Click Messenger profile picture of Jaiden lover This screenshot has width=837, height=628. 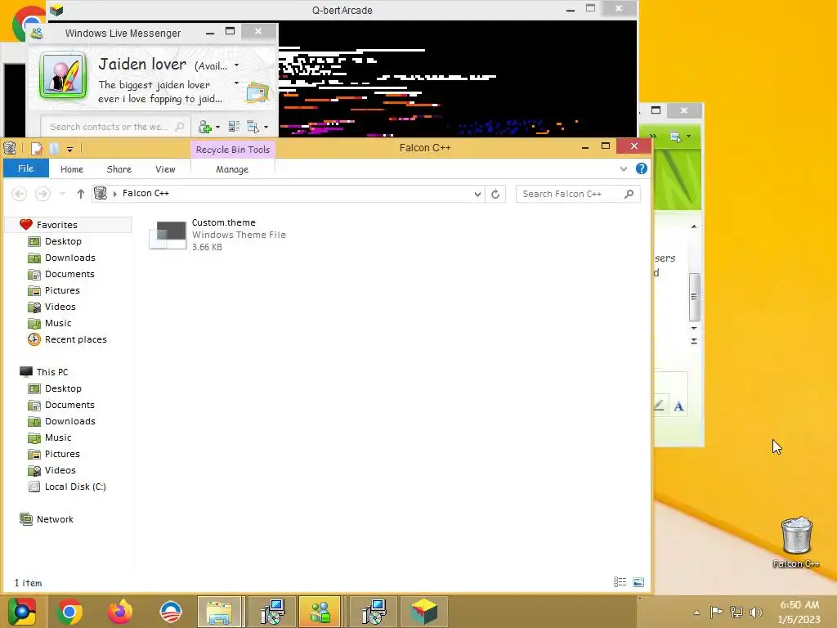click(63, 75)
